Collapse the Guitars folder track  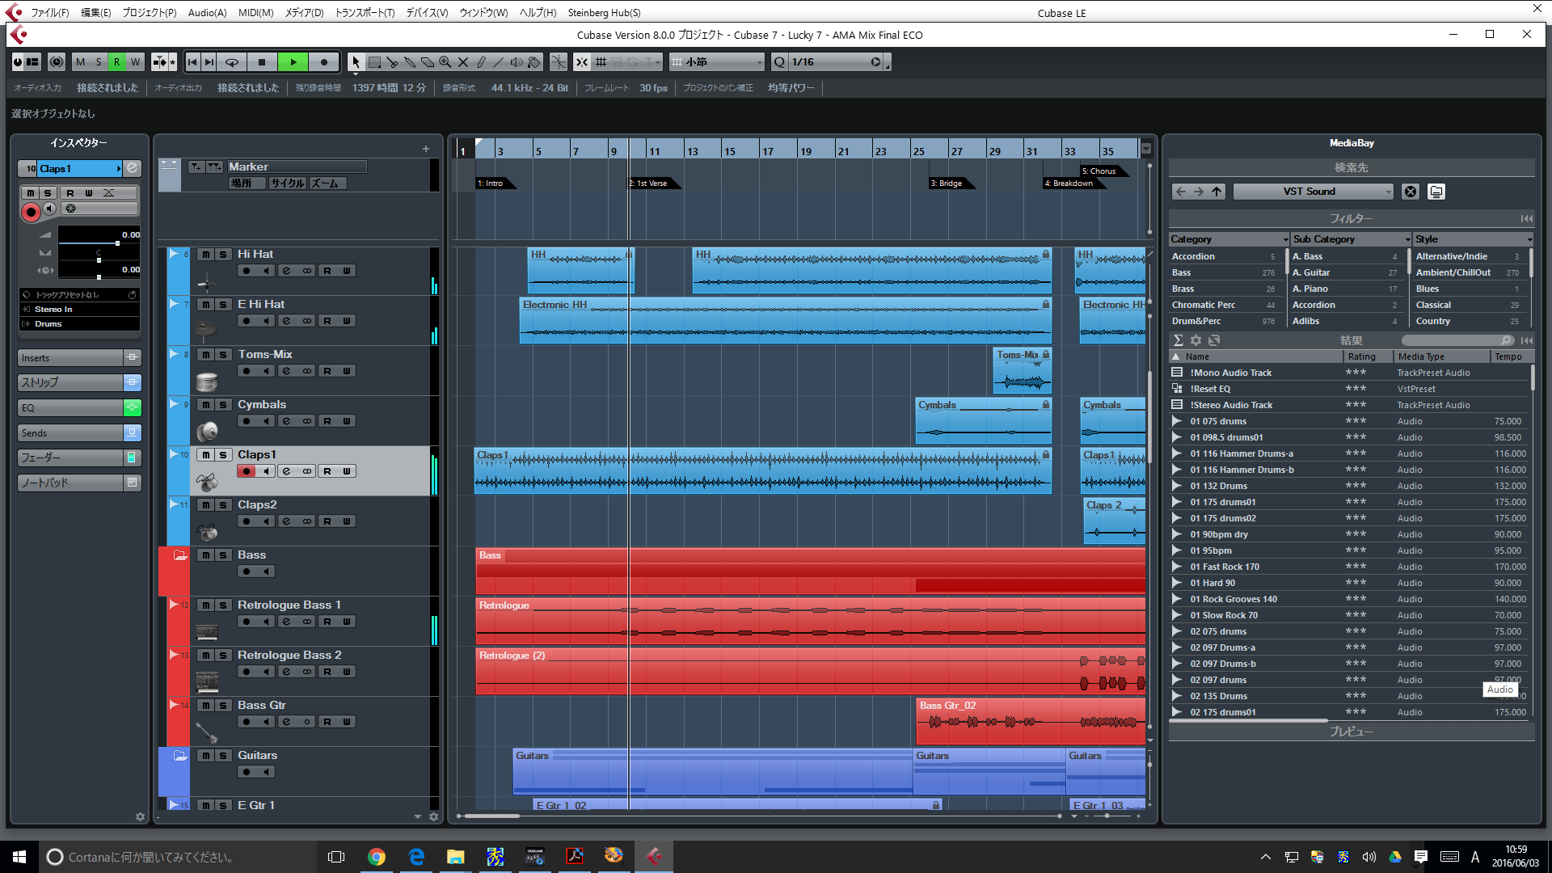coord(180,756)
